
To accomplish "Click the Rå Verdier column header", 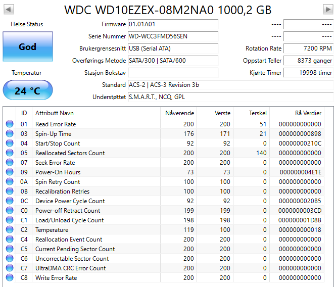I will coord(308,113).
